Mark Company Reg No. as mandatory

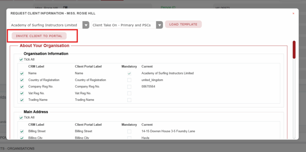point(129,87)
